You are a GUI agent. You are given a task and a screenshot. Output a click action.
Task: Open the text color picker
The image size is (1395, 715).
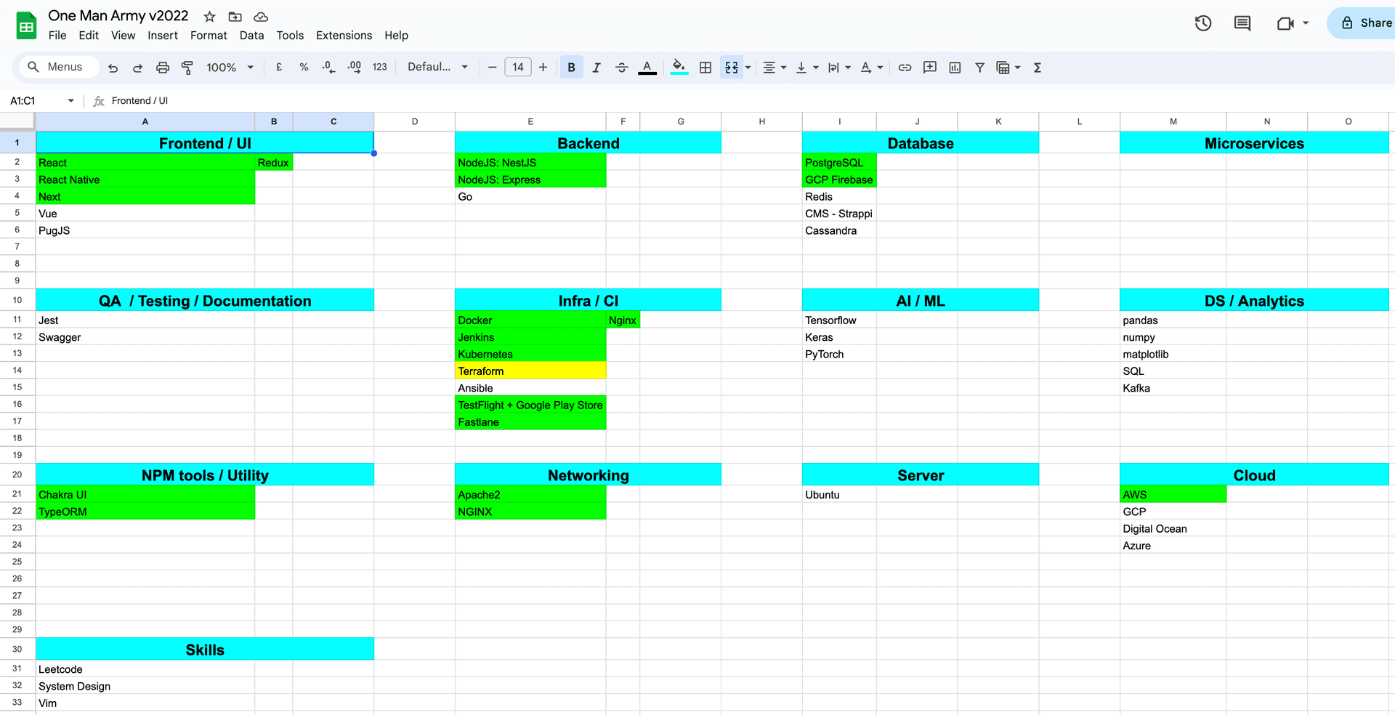tap(647, 67)
